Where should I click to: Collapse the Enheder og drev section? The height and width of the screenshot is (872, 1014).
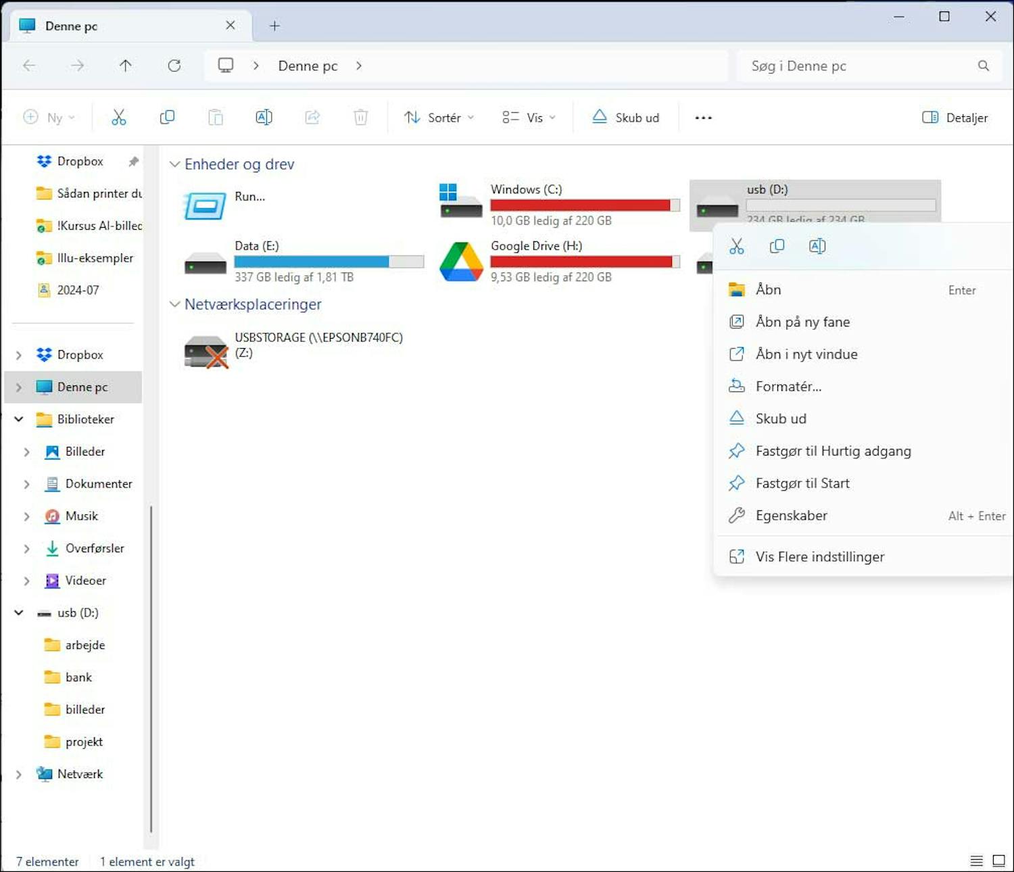point(175,164)
